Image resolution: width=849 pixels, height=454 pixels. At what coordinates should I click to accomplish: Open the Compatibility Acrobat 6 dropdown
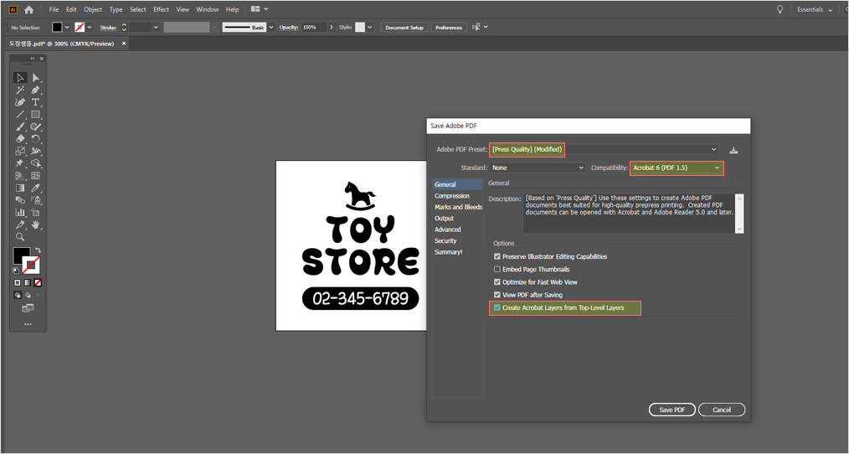[x=677, y=168]
